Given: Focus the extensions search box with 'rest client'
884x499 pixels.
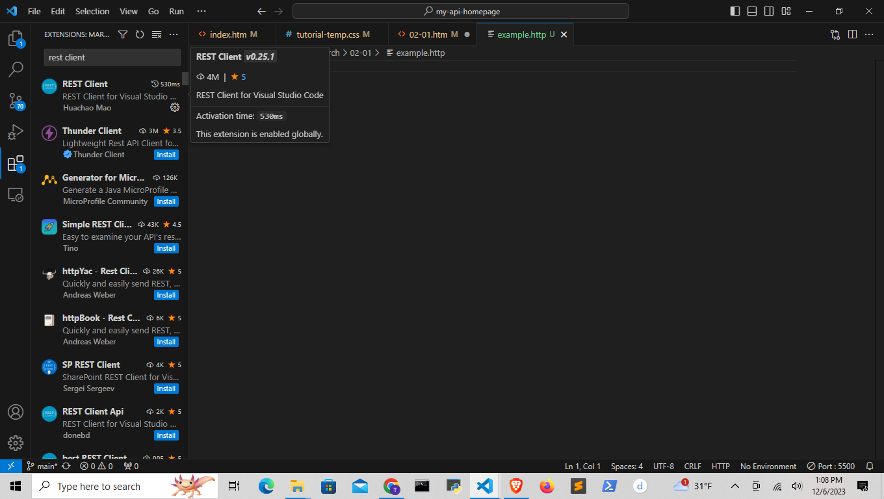Looking at the screenshot, I should 112,57.
